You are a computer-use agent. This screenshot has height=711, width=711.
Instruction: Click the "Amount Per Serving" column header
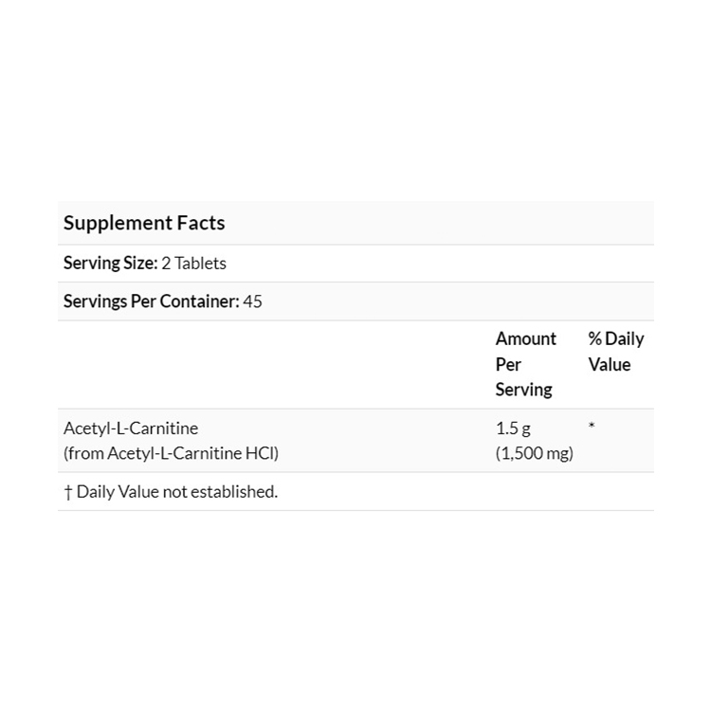click(x=526, y=364)
